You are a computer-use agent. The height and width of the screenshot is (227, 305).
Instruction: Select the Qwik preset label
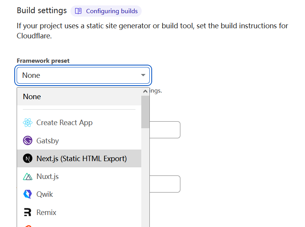45,194
